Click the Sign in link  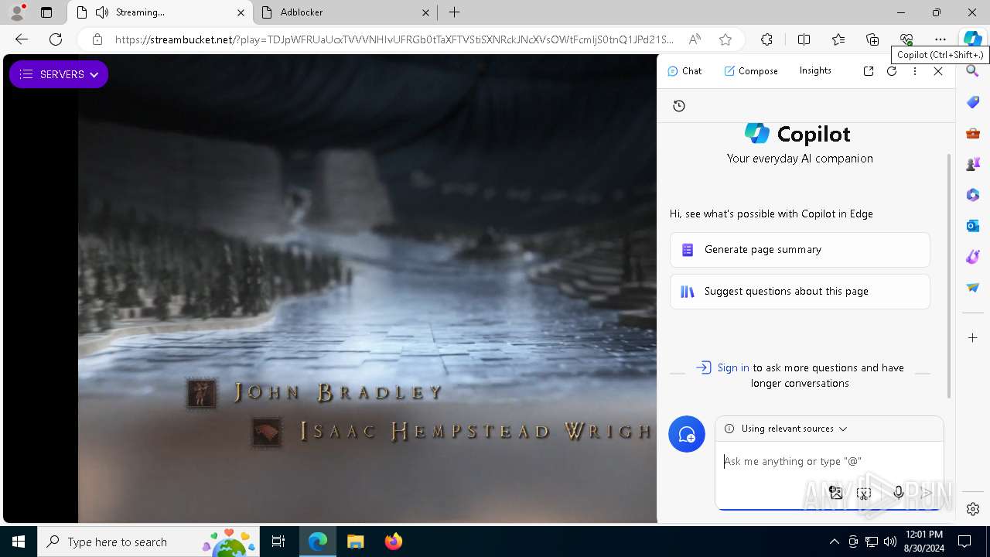click(733, 367)
